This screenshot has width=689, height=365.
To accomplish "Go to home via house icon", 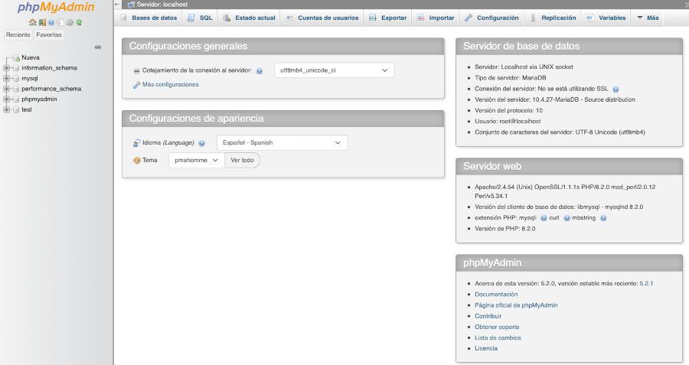I will point(32,22).
